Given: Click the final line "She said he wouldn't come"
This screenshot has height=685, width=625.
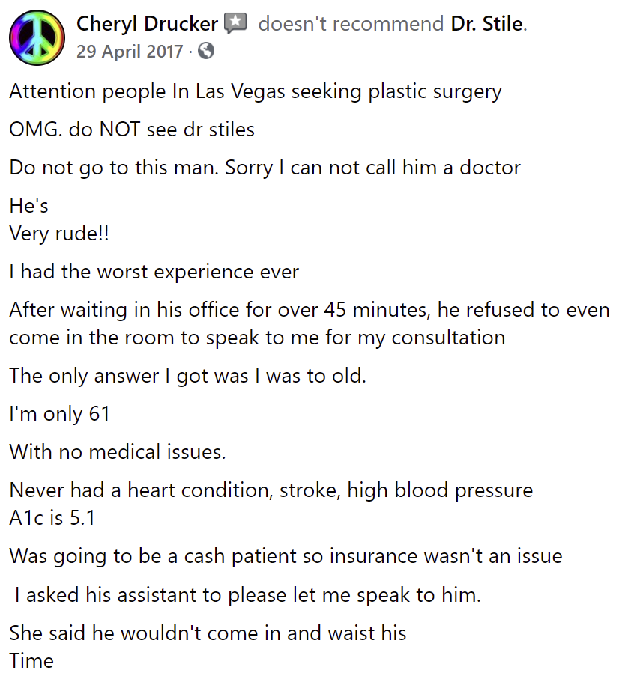Looking at the screenshot, I should (x=208, y=647).
